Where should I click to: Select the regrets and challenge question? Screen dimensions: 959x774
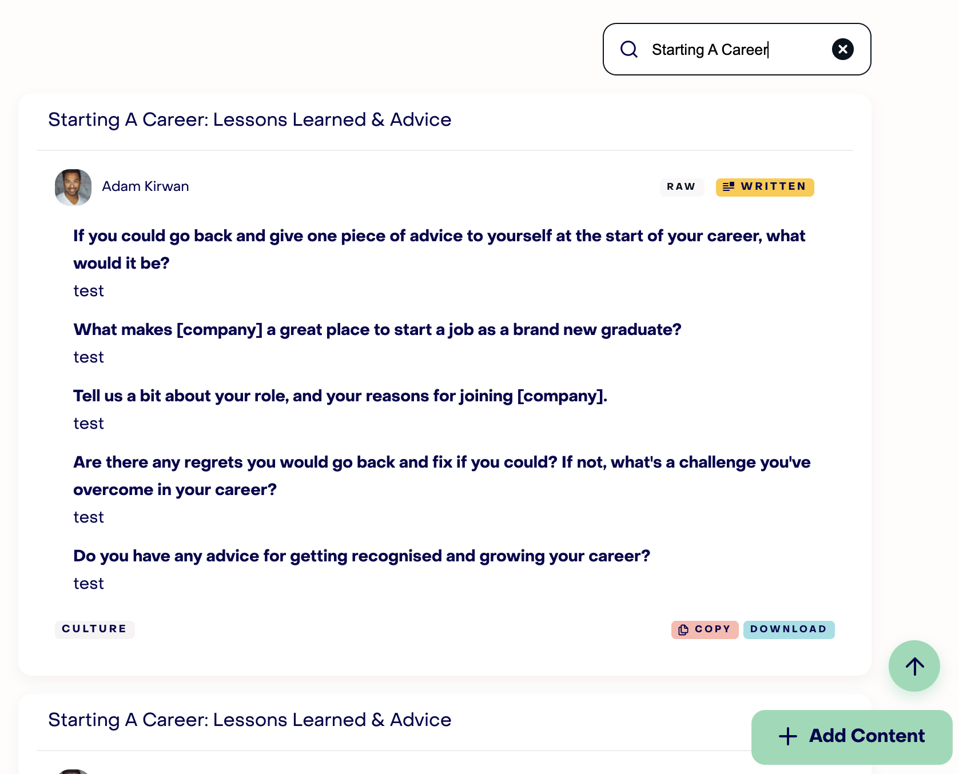442,476
